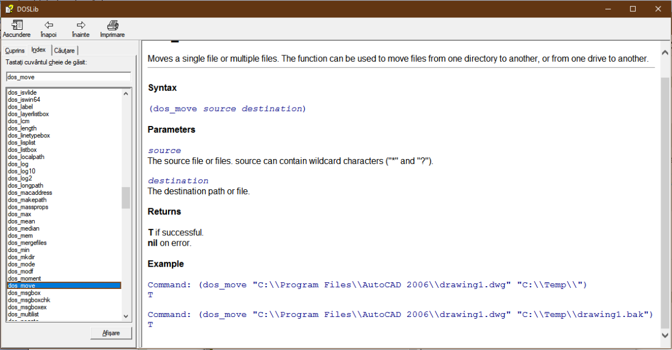Click the keyword field containing dos_move
672x350 pixels.
tap(68, 77)
